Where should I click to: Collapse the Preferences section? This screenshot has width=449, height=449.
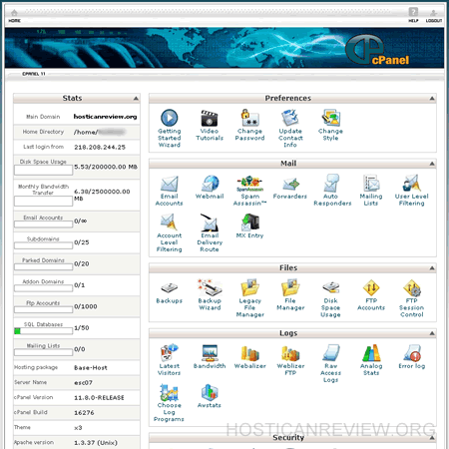coord(432,99)
